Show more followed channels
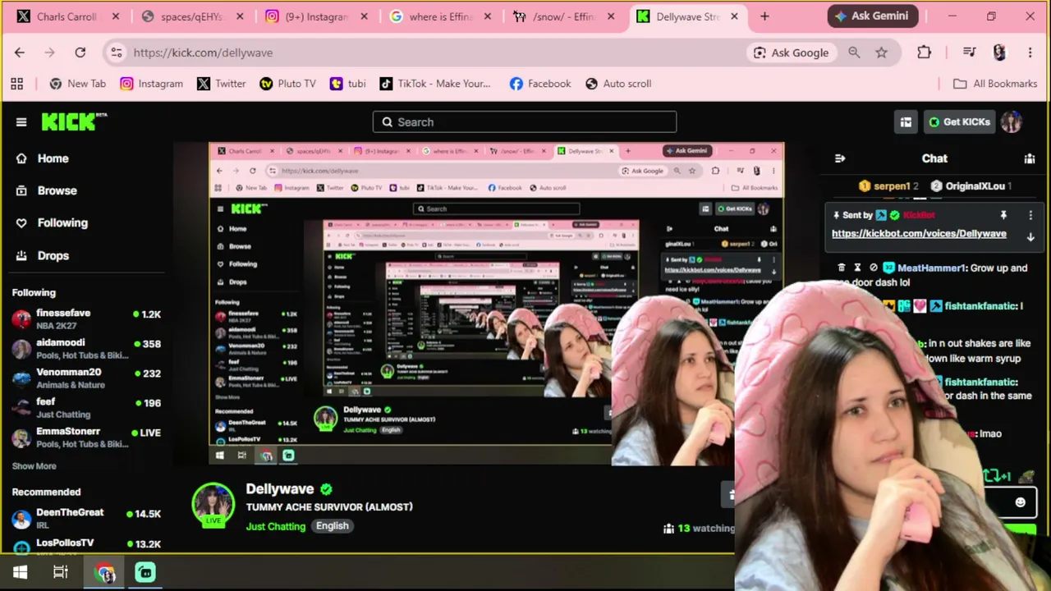The image size is (1051, 591). (x=34, y=466)
